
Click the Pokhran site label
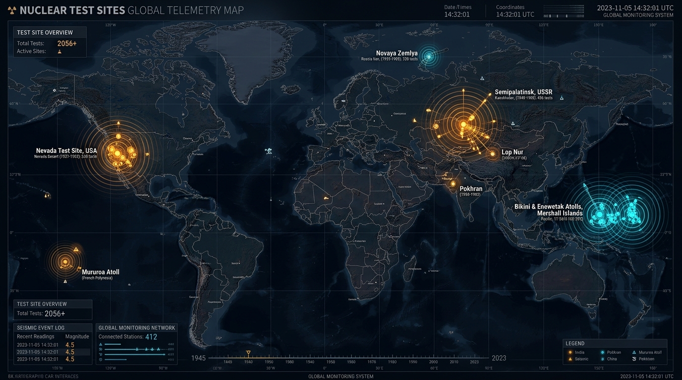tap(471, 189)
